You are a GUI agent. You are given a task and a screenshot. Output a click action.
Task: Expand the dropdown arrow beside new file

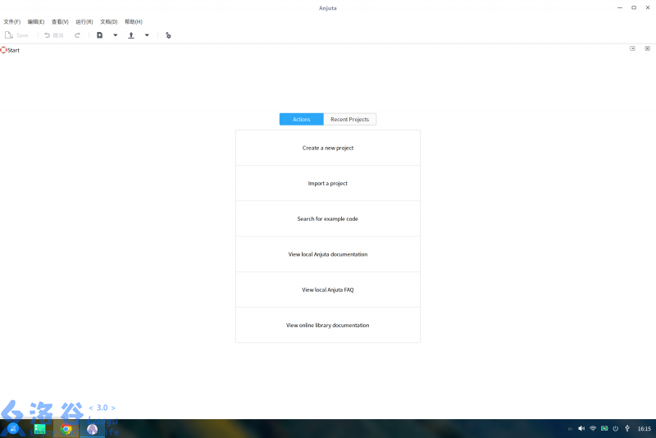pyautogui.click(x=115, y=35)
